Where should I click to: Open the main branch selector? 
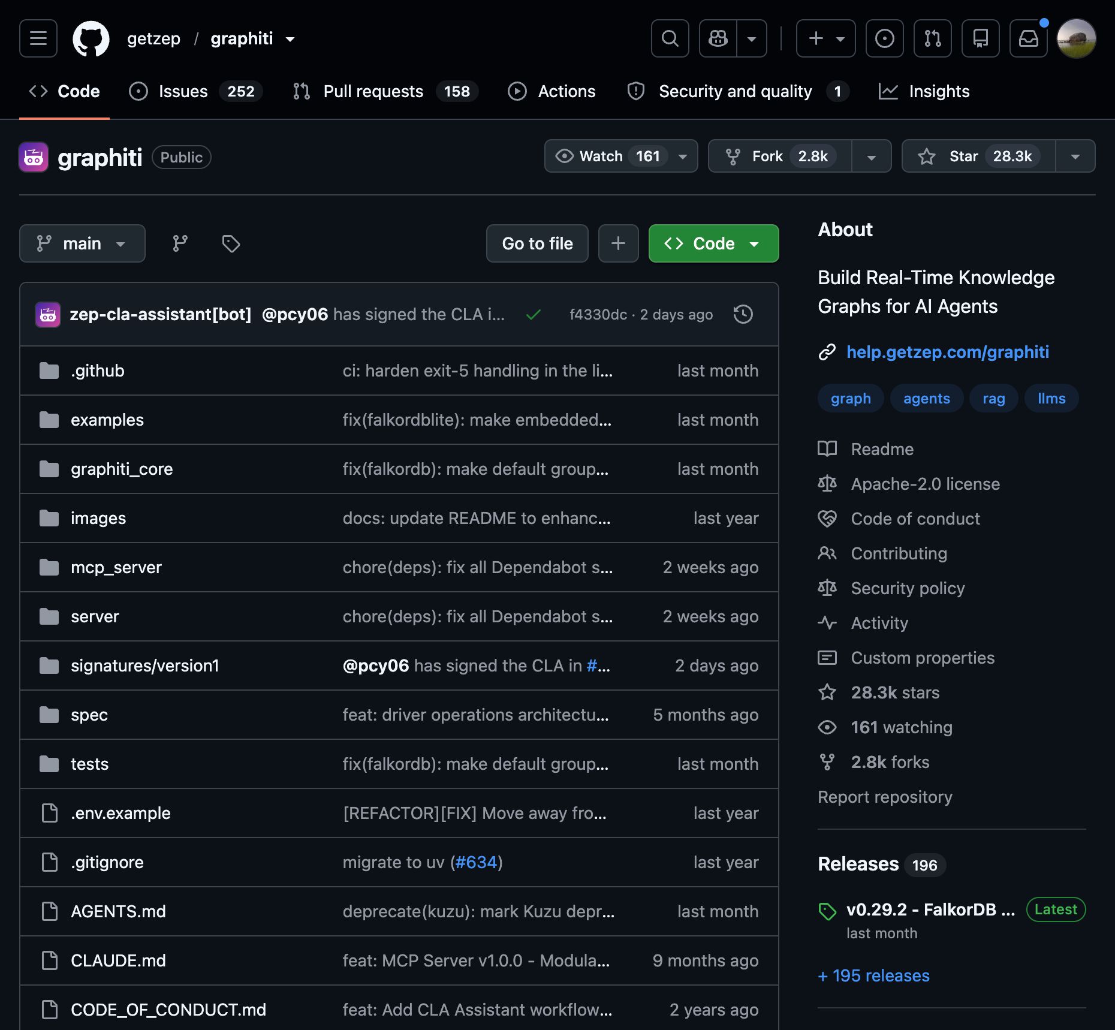(82, 243)
